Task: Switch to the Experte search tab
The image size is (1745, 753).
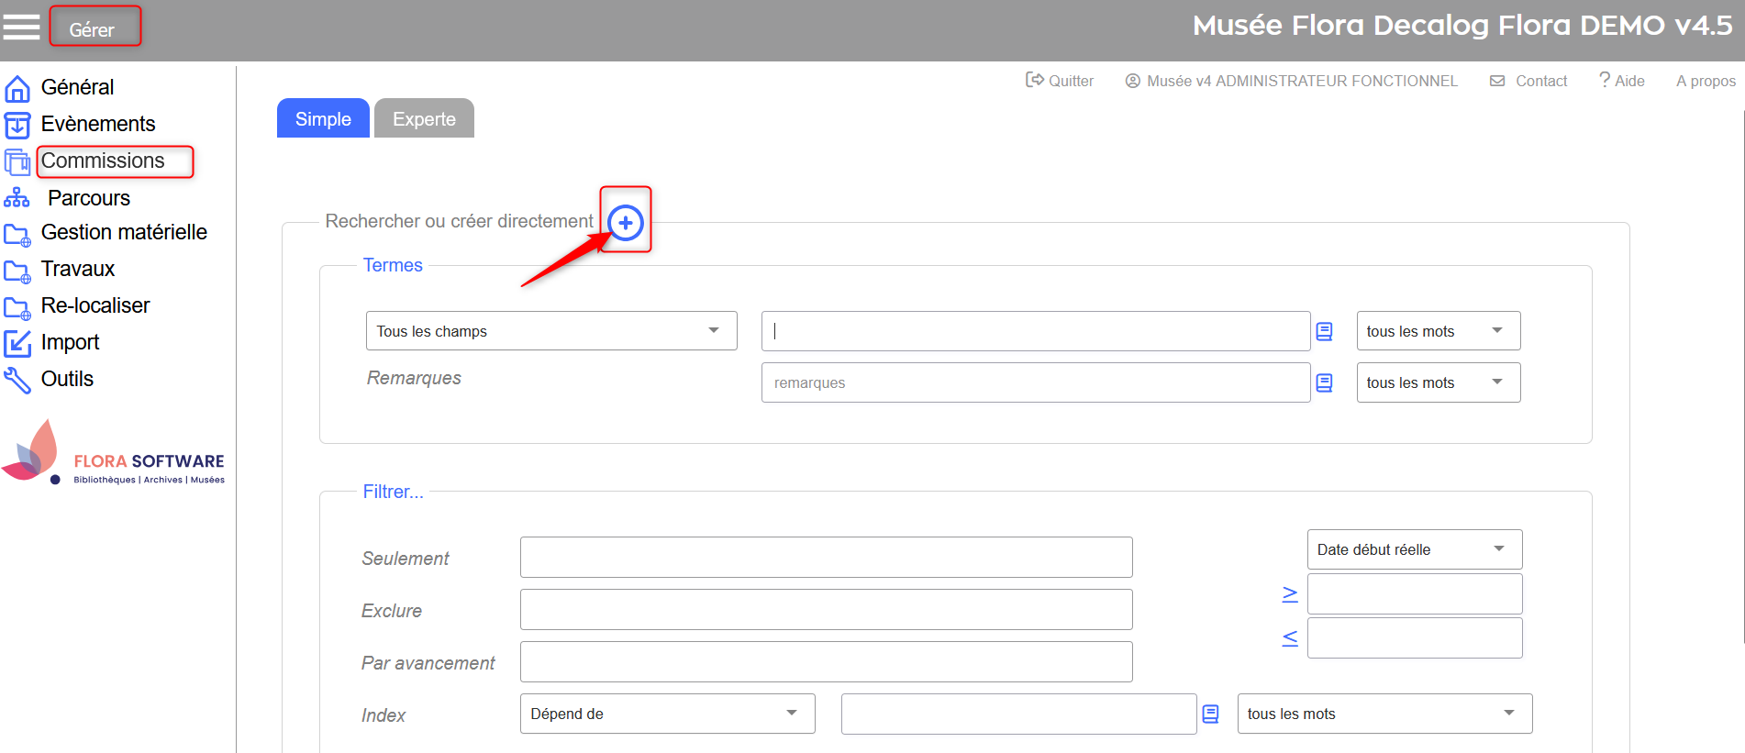Action: coord(424,119)
